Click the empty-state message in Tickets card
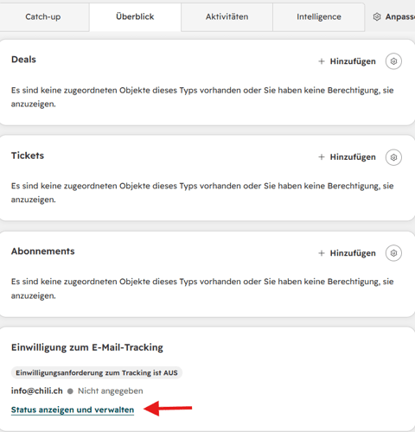This screenshot has width=415, height=432. coord(202,193)
